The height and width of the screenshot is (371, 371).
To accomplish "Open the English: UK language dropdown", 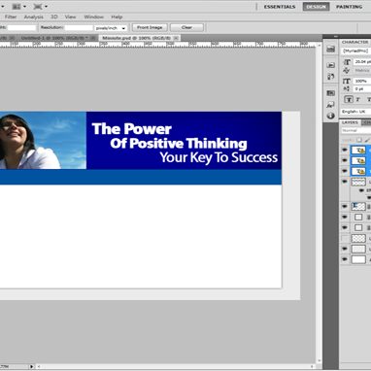I will 355,112.
